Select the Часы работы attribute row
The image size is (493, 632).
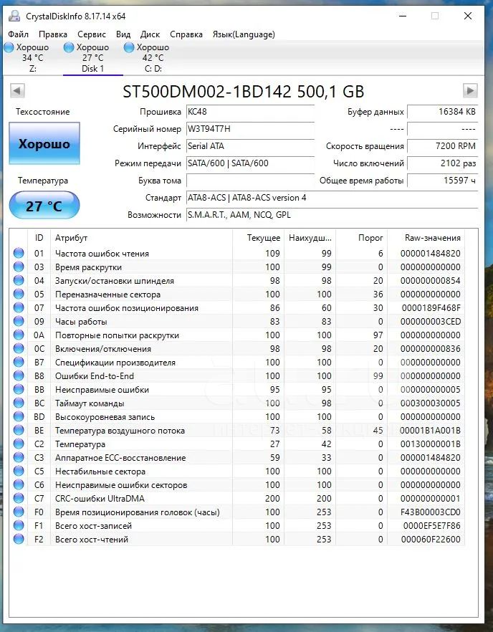237,322
